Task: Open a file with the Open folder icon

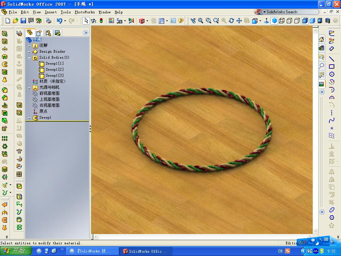Action: (15, 21)
